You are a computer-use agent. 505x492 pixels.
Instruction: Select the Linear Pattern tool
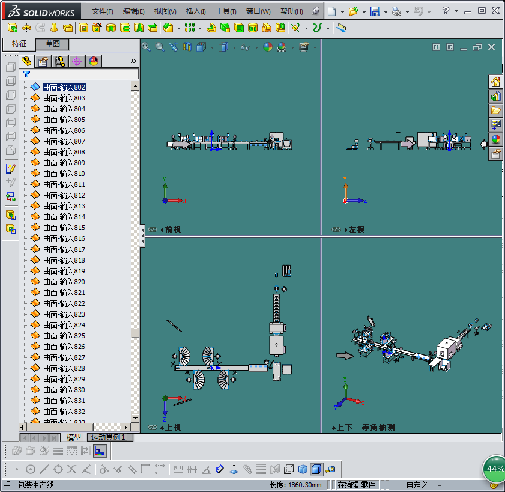tap(190, 28)
